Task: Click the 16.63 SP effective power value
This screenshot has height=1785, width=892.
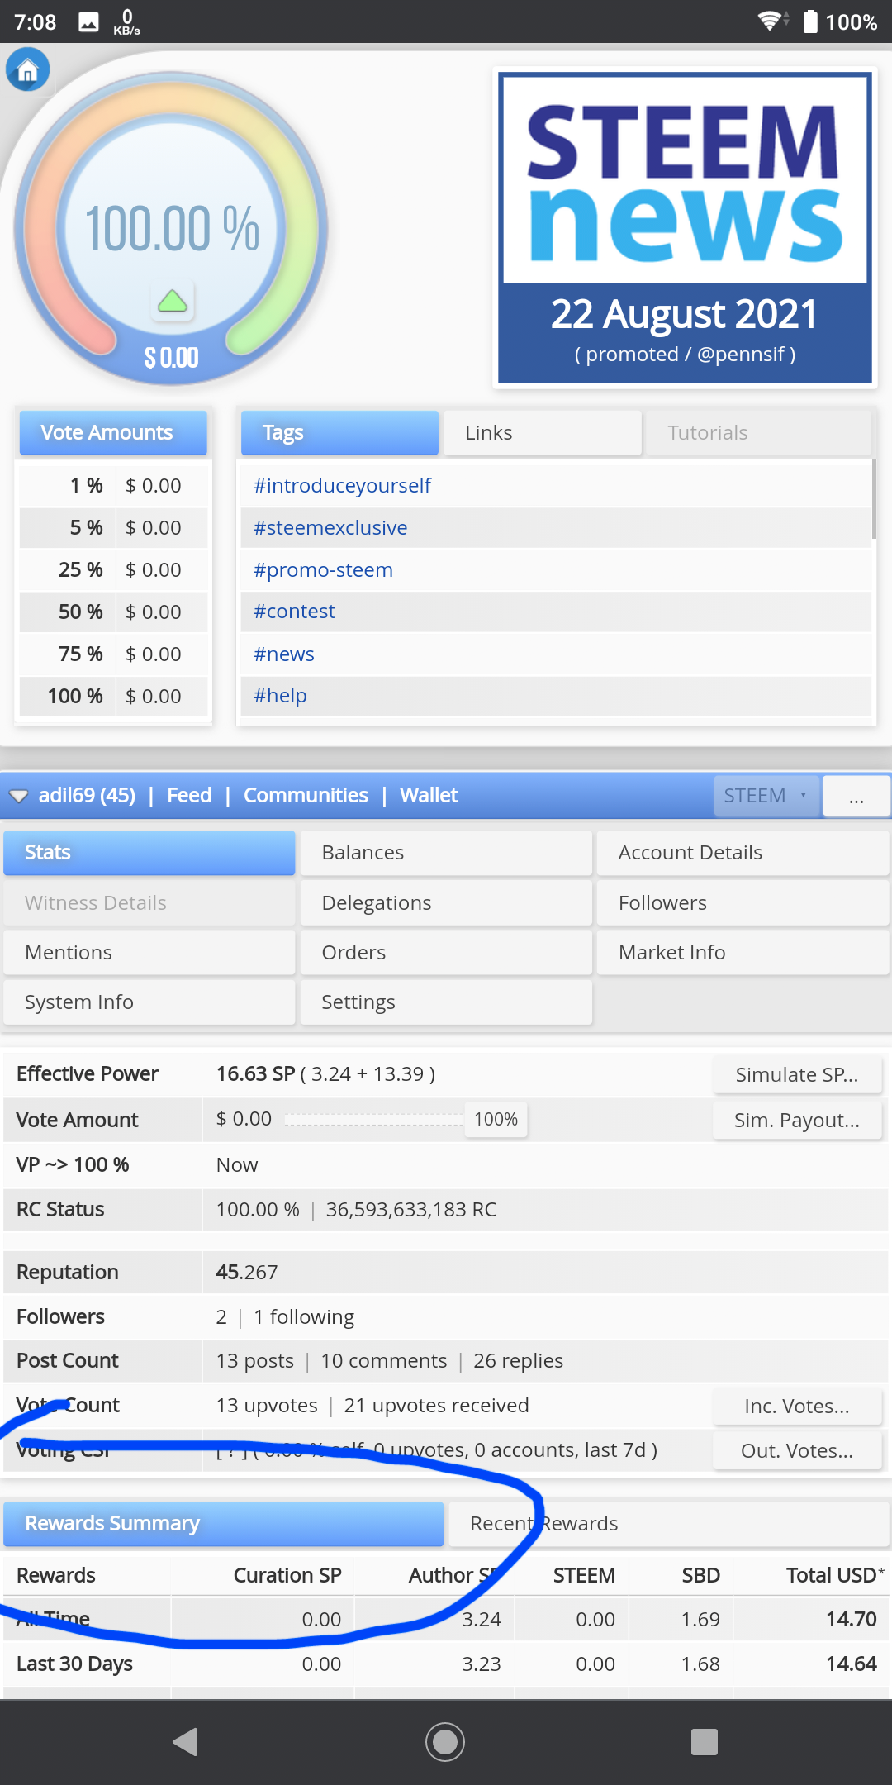Action: [x=255, y=1073]
